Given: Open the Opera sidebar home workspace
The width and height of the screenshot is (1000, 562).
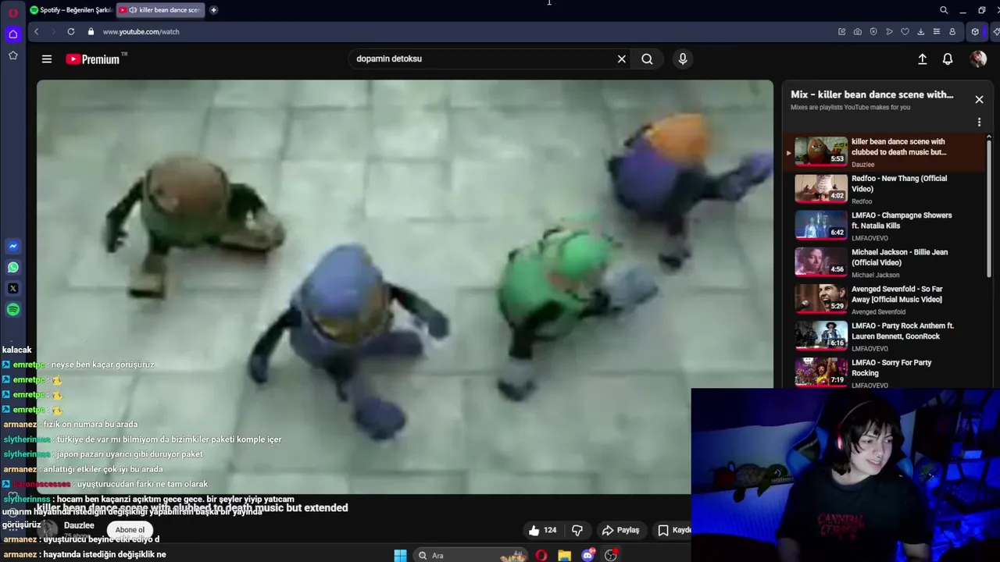Looking at the screenshot, I should [13, 34].
